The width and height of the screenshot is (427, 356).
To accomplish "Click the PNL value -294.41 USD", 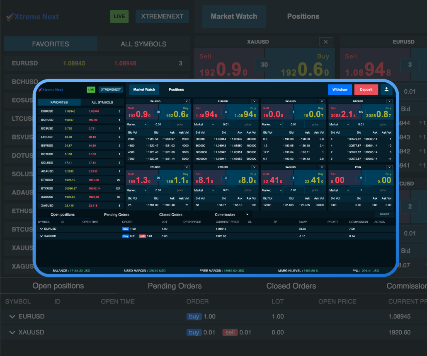I will click(x=370, y=271).
